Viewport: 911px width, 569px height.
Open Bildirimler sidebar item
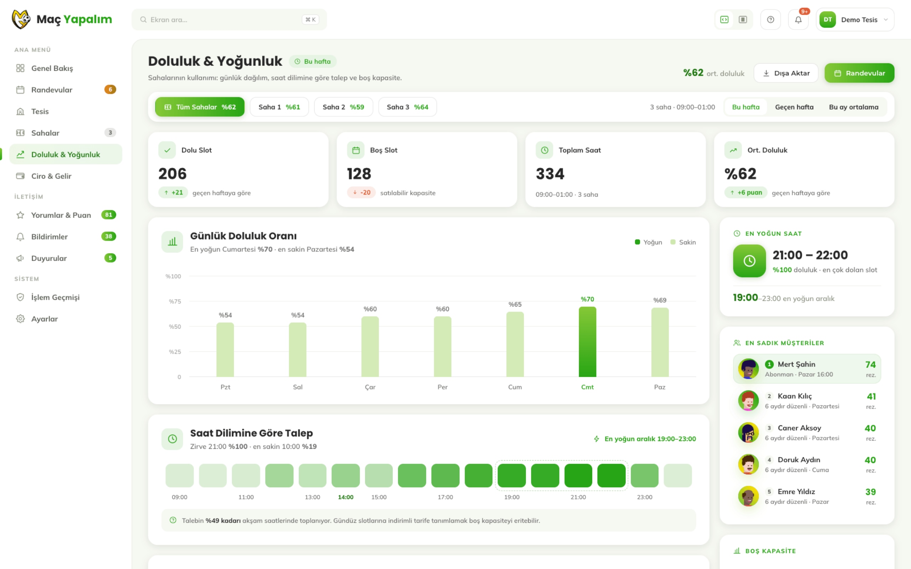[66, 237]
